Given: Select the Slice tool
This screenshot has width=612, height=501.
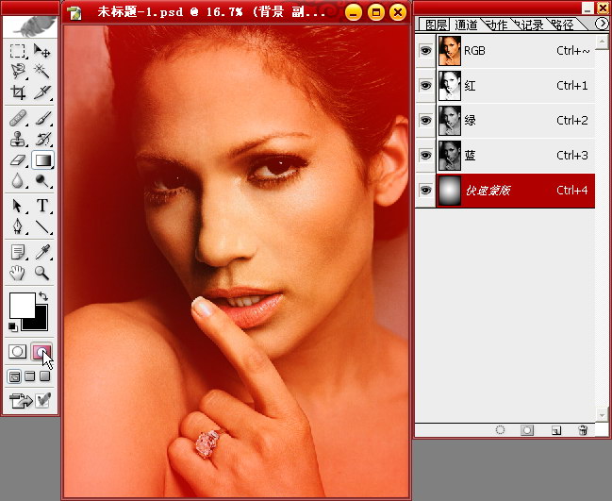Looking at the screenshot, I should tap(41, 92).
